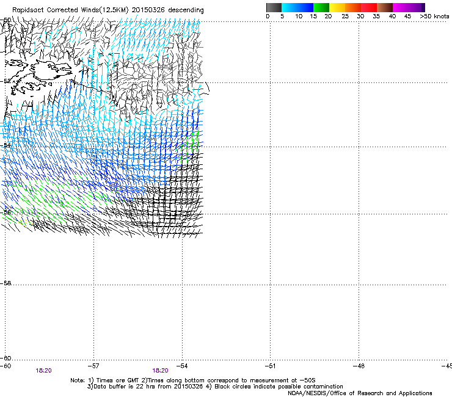This screenshot has width=452, height=397.
Task: Click the 'Data buffer is 22 hrs' note
Action: tap(215, 387)
